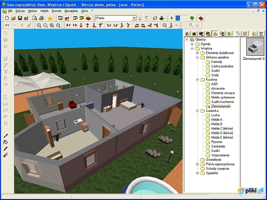
Task: Click the Zoom in magnifier icon
Action: (x=39, y=25)
